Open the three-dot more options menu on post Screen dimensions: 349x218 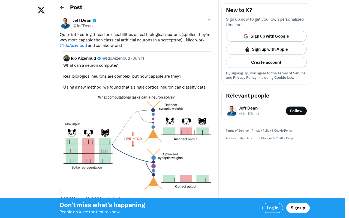click(x=210, y=20)
